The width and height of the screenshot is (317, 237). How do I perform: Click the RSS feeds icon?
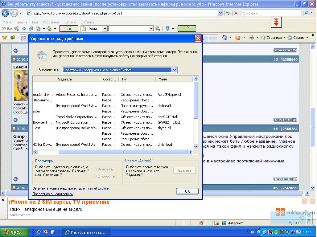238,38
